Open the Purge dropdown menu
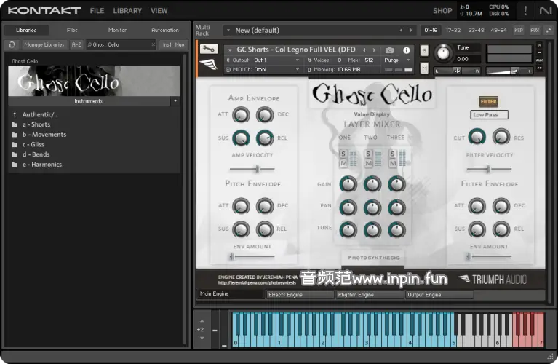 coord(397,60)
